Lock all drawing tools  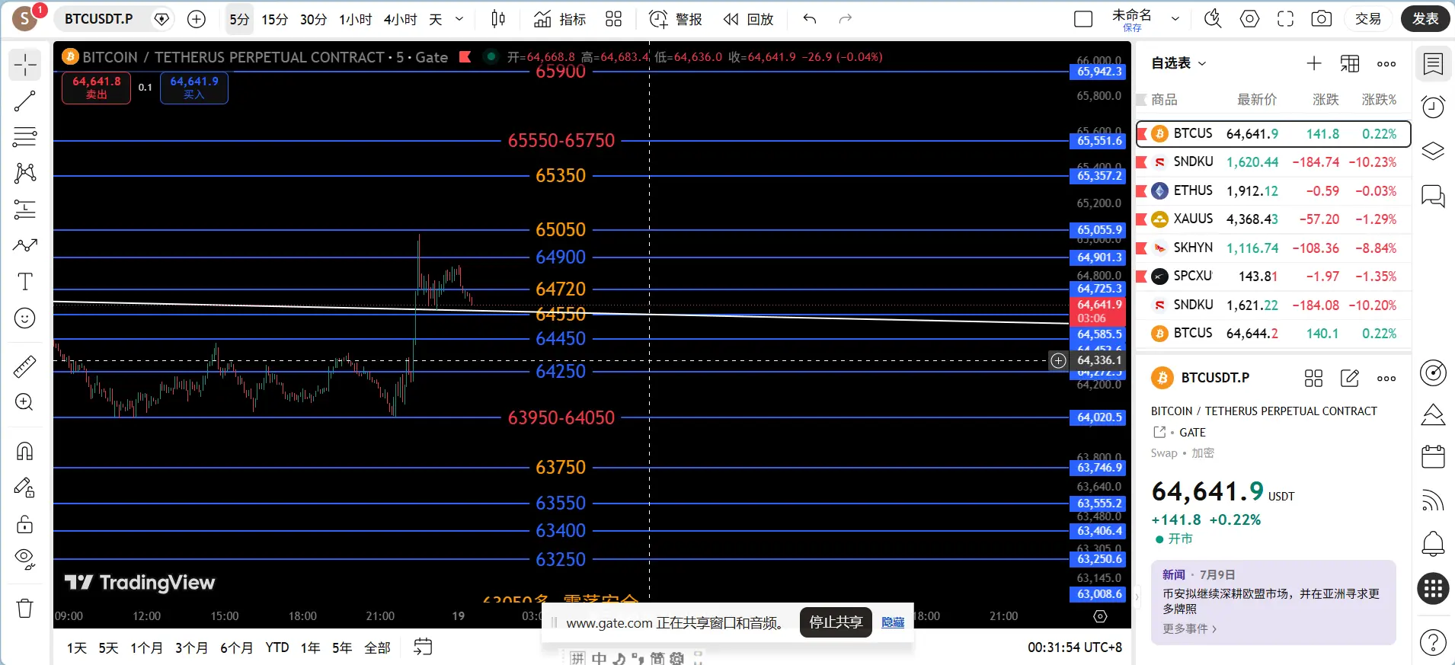[25, 524]
